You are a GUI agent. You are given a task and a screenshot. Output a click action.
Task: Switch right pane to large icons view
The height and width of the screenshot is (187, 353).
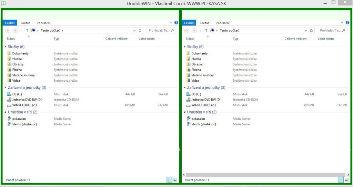pyautogui.click(x=346, y=179)
